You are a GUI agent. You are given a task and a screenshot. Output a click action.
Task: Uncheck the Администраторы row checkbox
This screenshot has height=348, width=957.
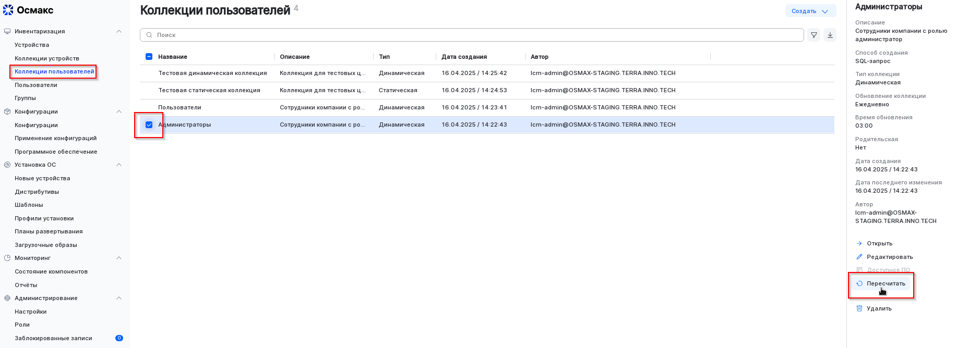tap(149, 125)
